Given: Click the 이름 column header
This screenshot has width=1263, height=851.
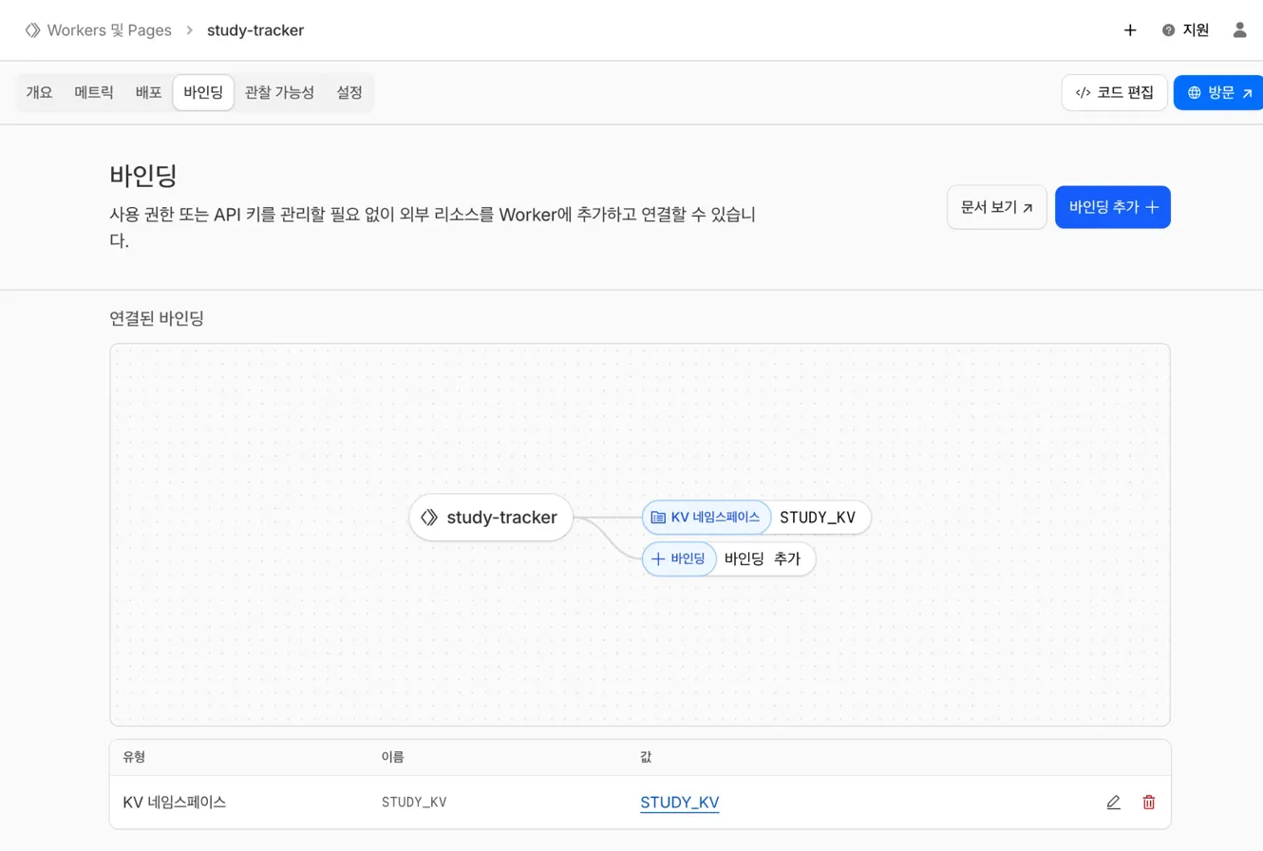Looking at the screenshot, I should (x=392, y=757).
